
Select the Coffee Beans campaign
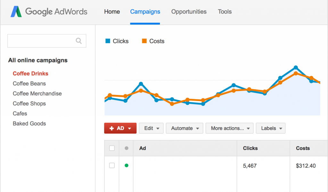point(29,84)
